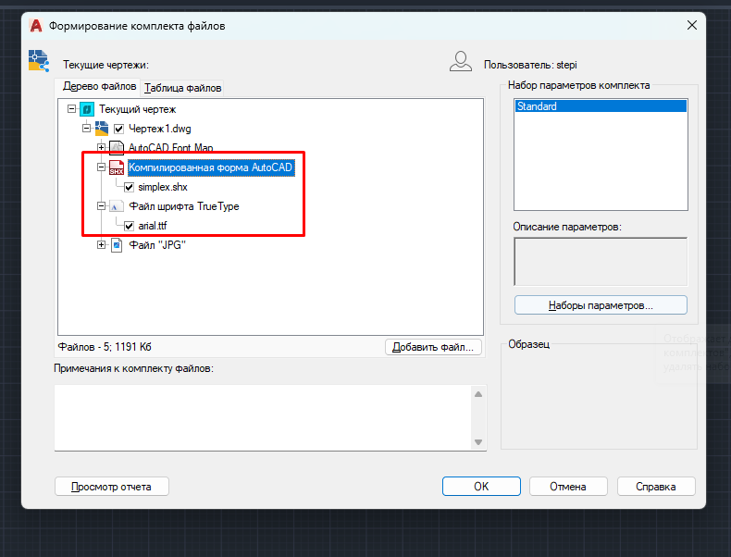Image resolution: width=731 pixels, height=557 pixels.
Task: Click the Добавить файл button
Action: tap(433, 347)
